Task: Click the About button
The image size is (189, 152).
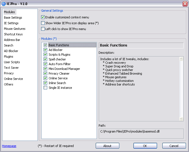Action: (107, 146)
